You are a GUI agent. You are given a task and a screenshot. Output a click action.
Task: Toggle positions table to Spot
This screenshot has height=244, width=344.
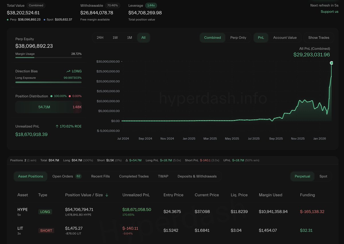pyautogui.click(x=323, y=176)
